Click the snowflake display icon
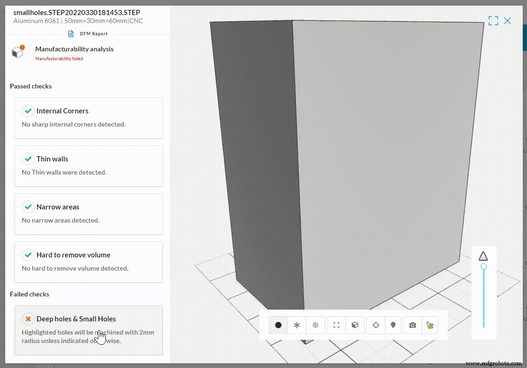The height and width of the screenshot is (368, 527). (x=315, y=325)
